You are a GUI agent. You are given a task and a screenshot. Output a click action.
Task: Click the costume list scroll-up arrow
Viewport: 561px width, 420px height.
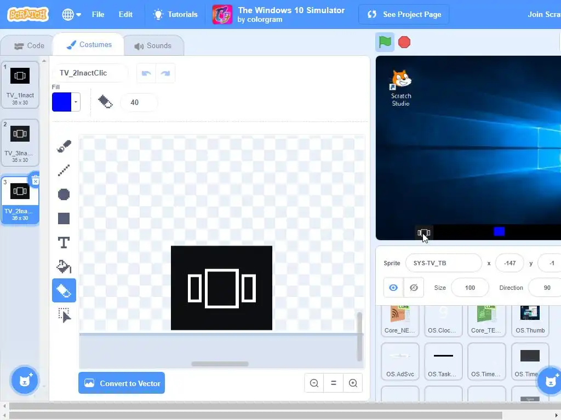coord(44,61)
